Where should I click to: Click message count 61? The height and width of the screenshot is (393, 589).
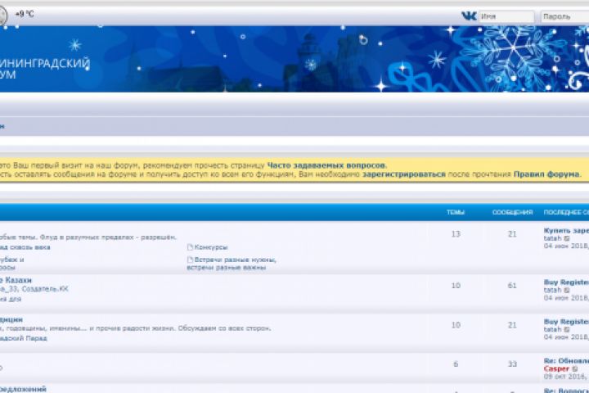(x=512, y=286)
